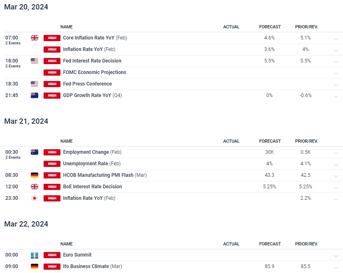Click New Zealand flag beside GDP Growth Rate
Viewport: 343px width, 273px height.
tap(35, 95)
